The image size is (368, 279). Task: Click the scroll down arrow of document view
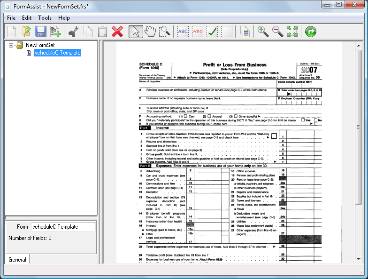click(x=359, y=259)
